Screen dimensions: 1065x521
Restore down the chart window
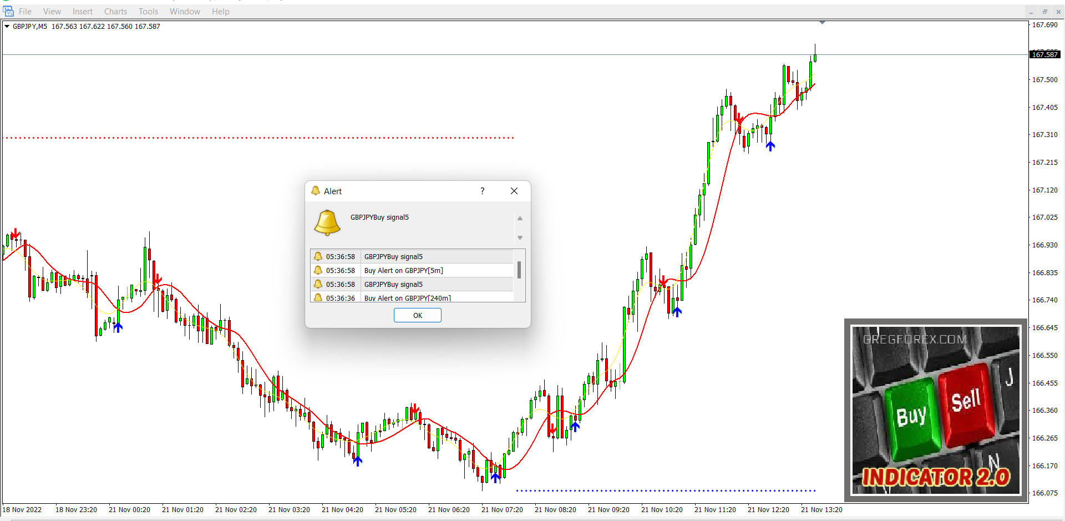(1044, 12)
